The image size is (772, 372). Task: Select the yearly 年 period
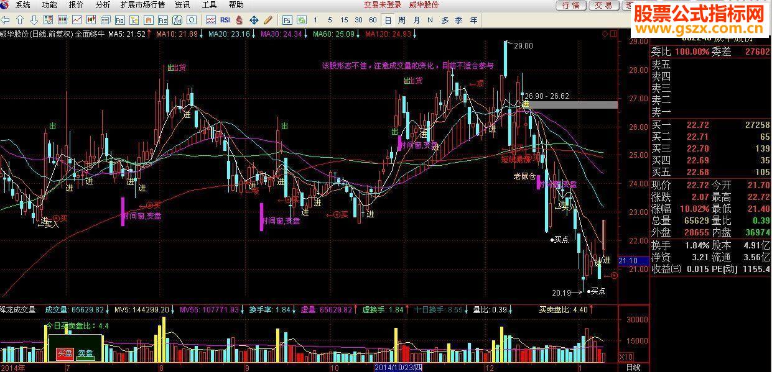coord(474,20)
